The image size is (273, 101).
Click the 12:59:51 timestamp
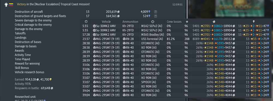point(177,5)
